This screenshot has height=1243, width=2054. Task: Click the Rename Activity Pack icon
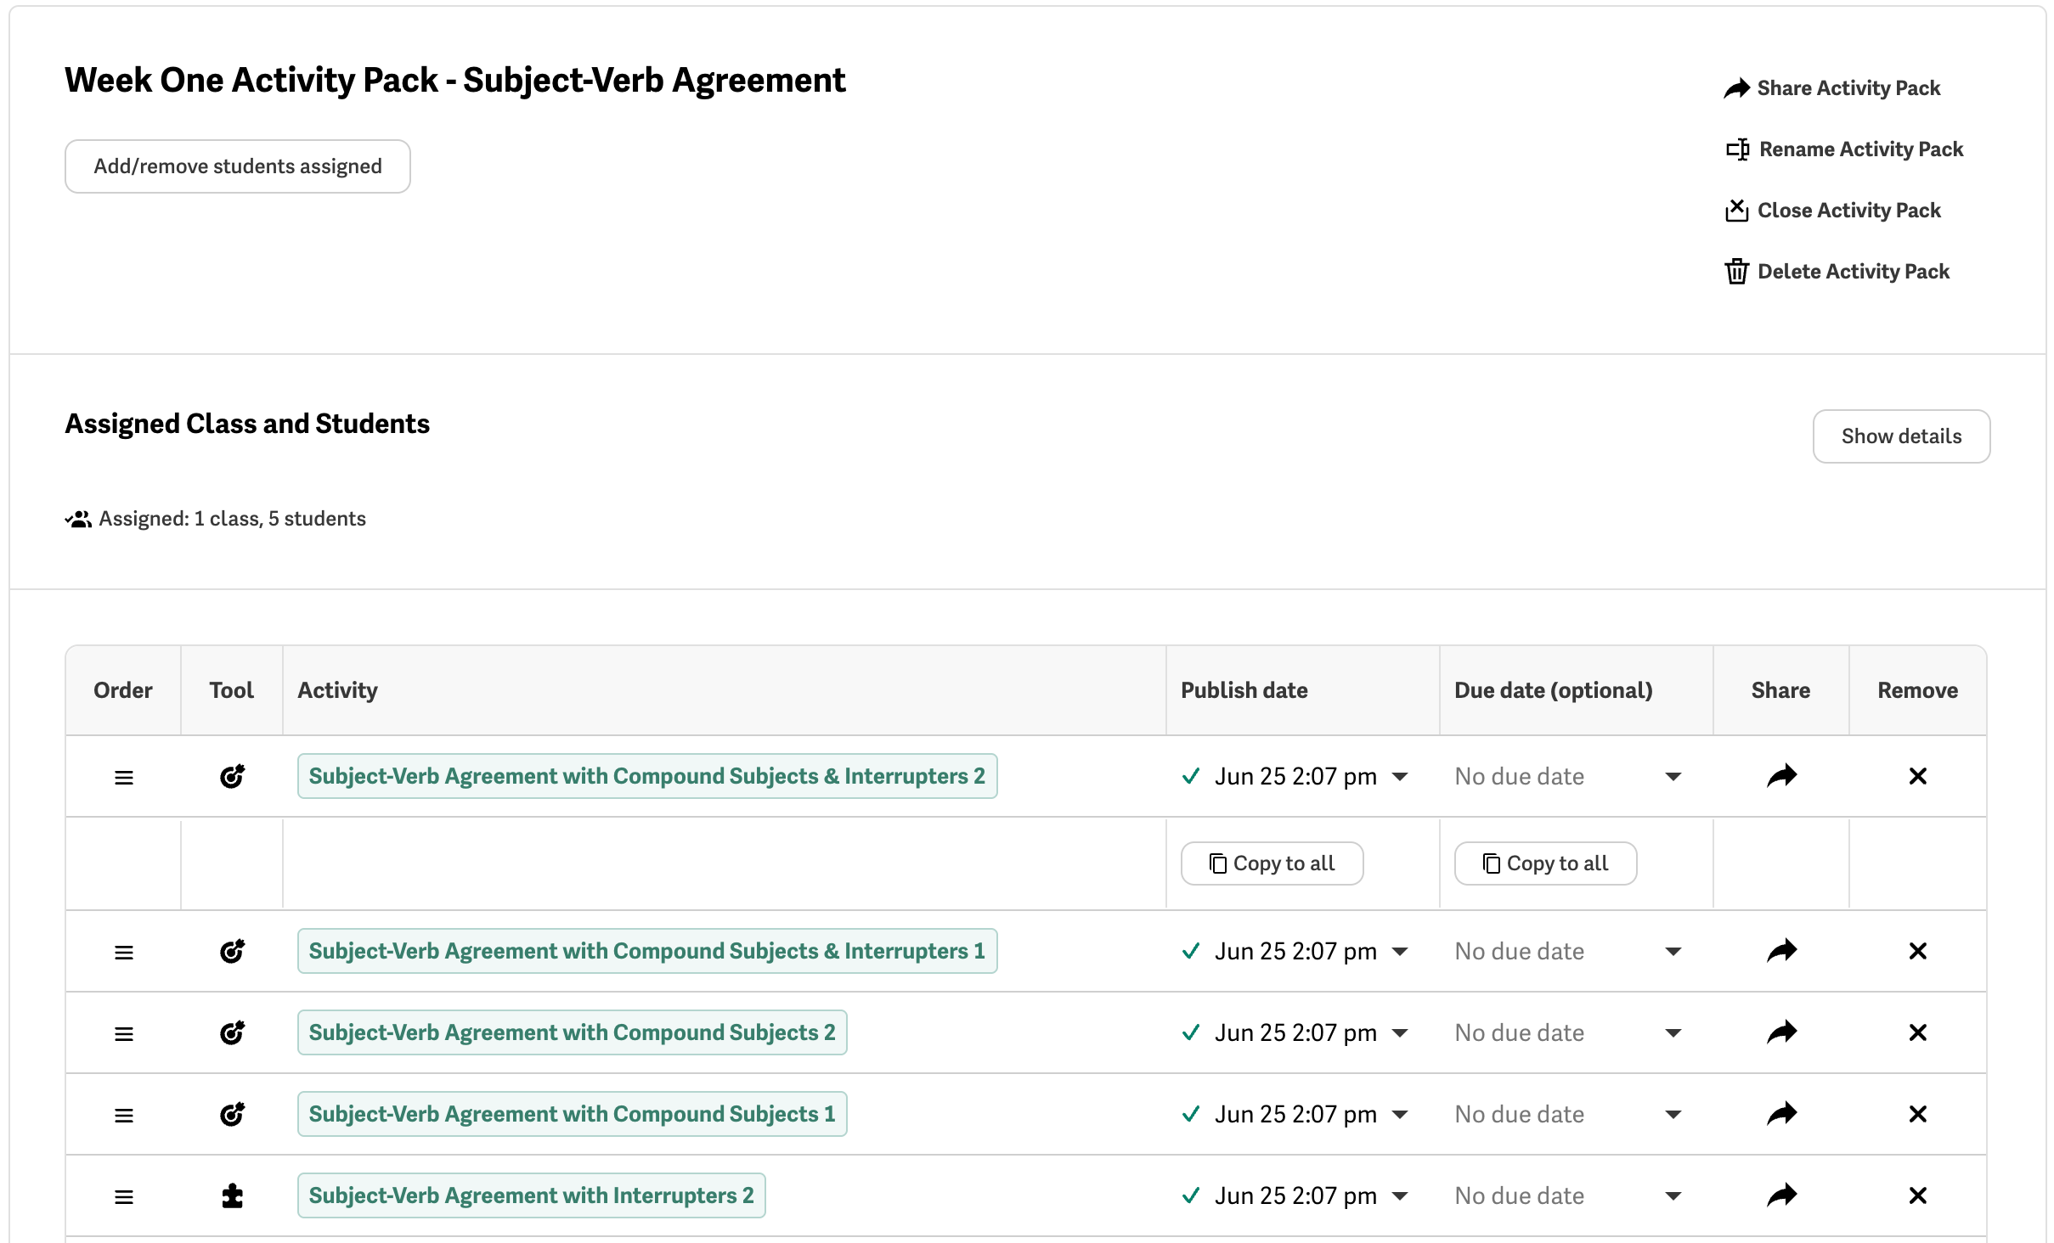(x=1737, y=149)
